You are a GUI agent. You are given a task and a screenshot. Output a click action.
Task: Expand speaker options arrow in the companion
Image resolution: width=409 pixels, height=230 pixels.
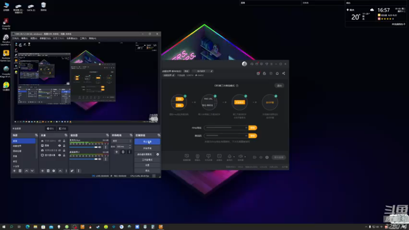pyautogui.click(x=245, y=157)
